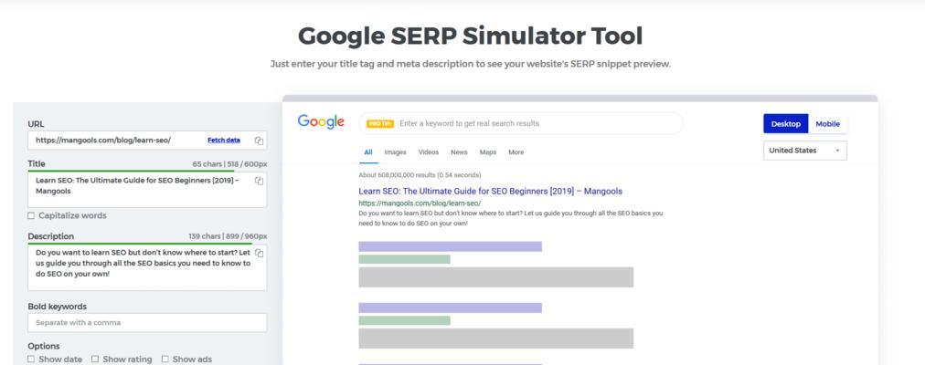Open the More search options menu

click(516, 152)
